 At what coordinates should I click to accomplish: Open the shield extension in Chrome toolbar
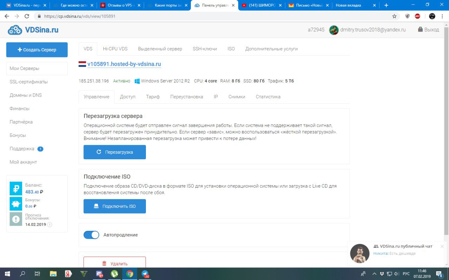tap(408, 16)
